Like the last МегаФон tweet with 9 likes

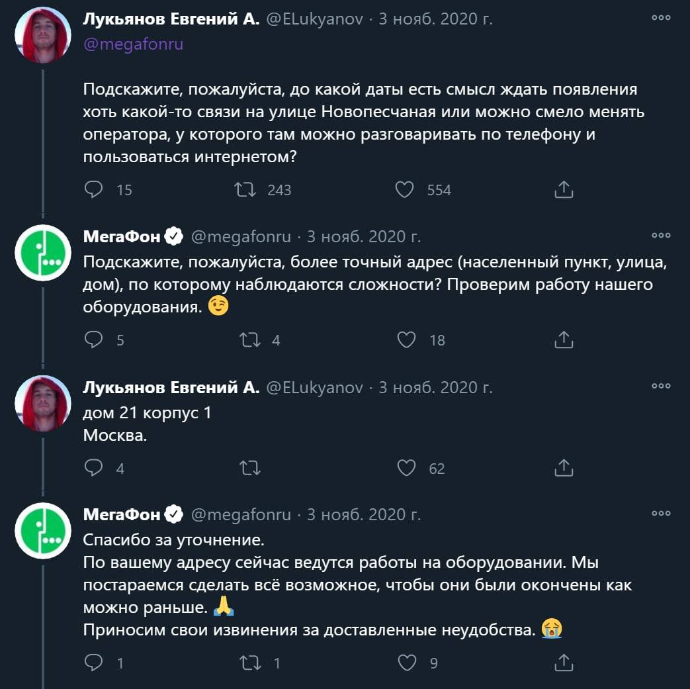(407, 663)
